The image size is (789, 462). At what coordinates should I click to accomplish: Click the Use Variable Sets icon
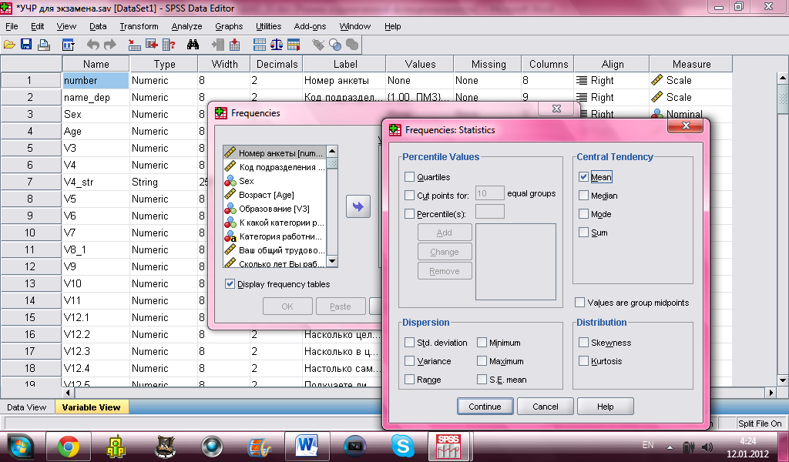pyautogui.click(x=335, y=45)
